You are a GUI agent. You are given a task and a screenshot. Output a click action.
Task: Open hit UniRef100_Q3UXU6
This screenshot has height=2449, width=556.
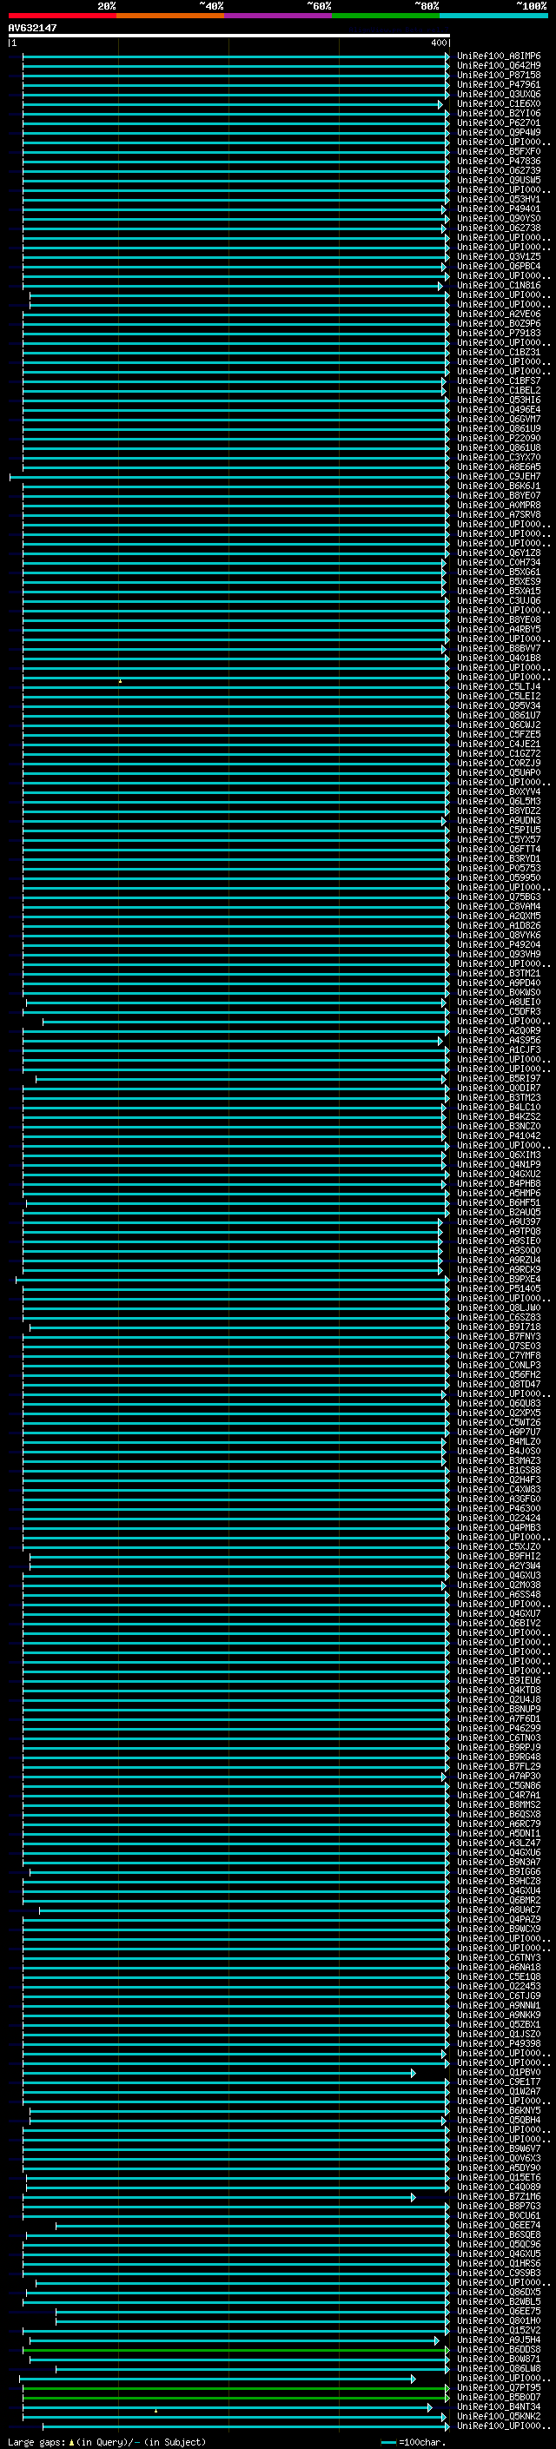pos(498,94)
